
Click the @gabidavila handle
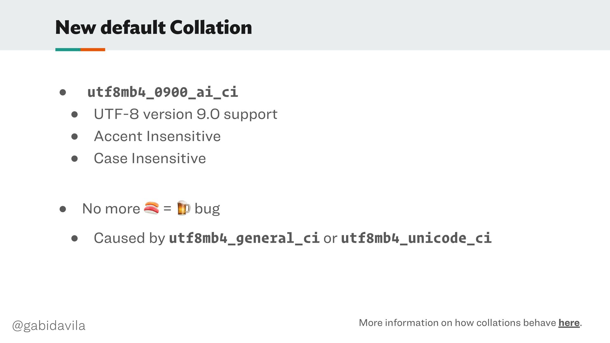point(49,326)
